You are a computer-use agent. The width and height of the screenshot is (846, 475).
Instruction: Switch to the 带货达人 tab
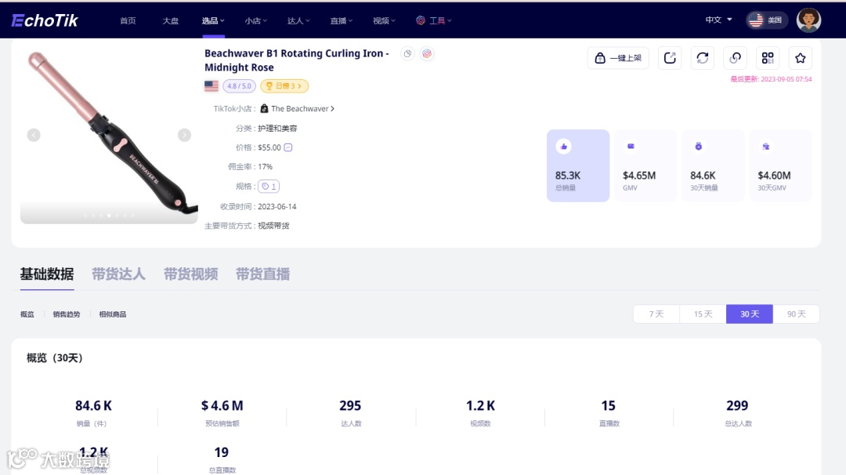(x=119, y=274)
